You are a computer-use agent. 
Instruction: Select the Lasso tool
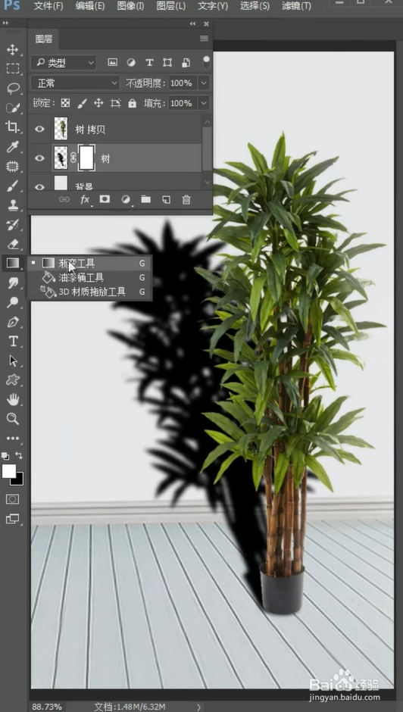[13, 88]
